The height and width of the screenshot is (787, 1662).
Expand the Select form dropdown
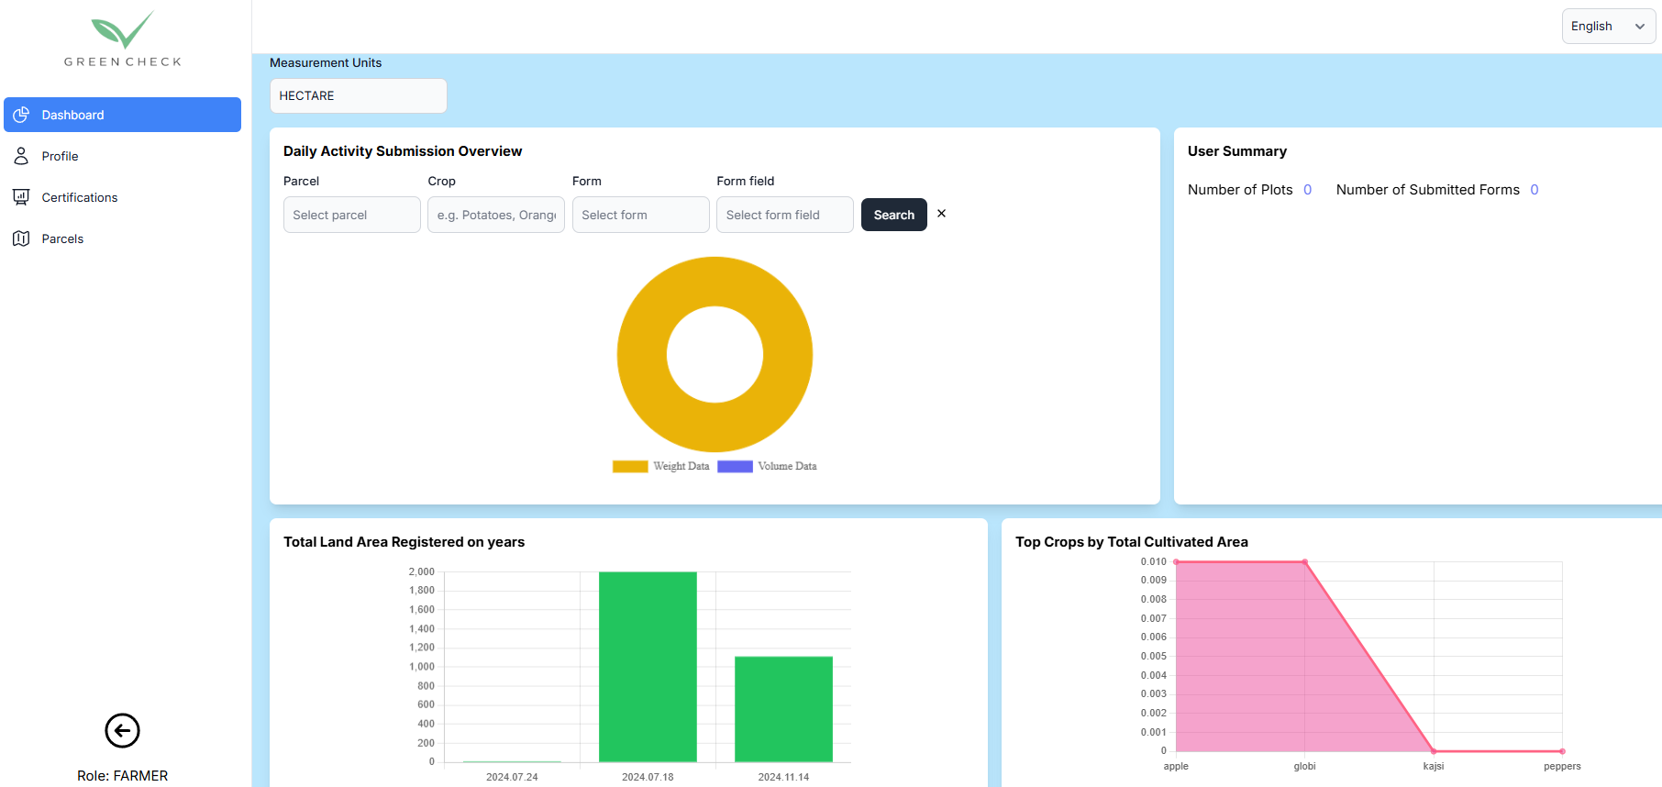click(x=640, y=215)
